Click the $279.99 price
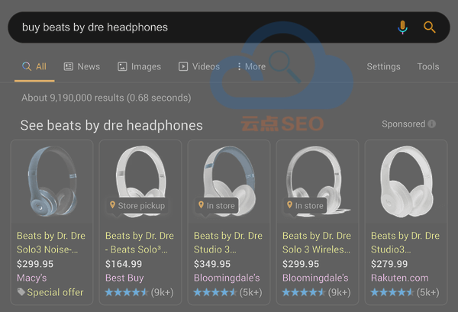This screenshot has height=312, width=458. coord(389,264)
